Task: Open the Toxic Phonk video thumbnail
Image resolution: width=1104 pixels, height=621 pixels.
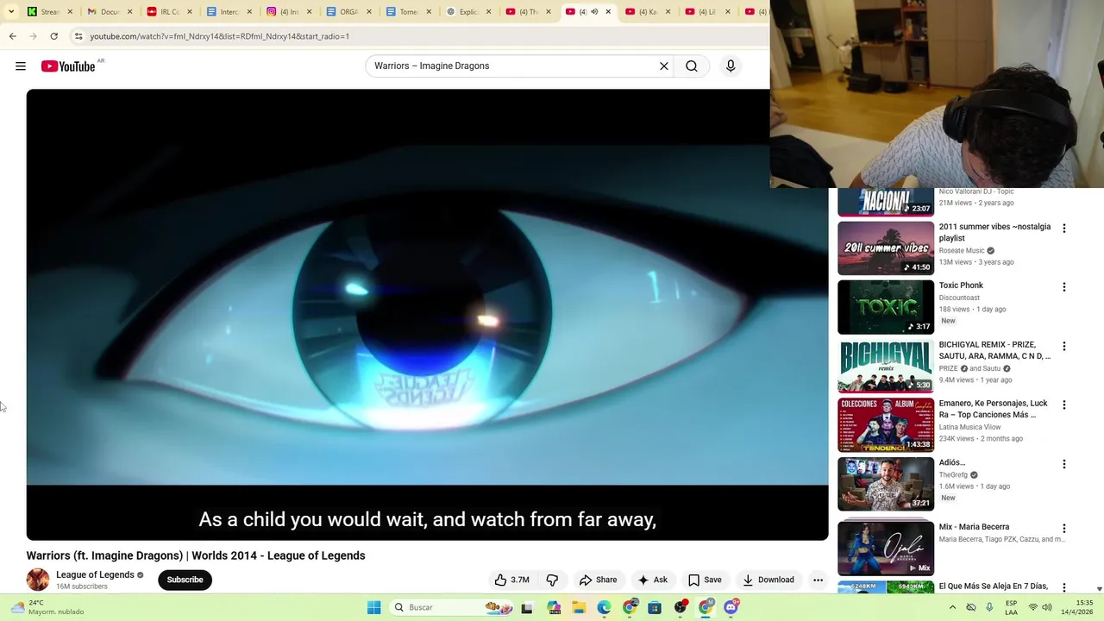Action: pyautogui.click(x=886, y=307)
